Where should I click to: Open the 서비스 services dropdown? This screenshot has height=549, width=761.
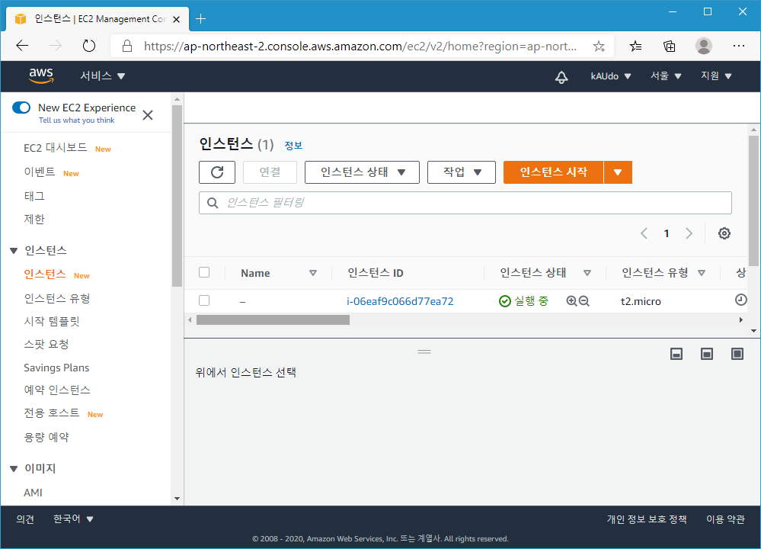[x=102, y=75]
